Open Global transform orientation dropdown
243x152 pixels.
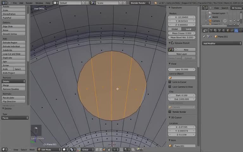point(88,149)
